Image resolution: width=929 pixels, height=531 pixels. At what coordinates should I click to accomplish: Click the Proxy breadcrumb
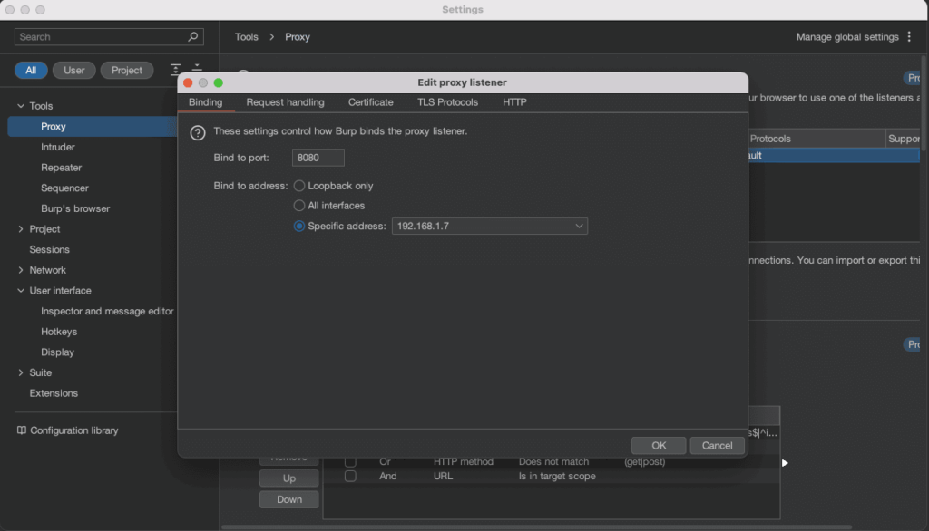(298, 37)
